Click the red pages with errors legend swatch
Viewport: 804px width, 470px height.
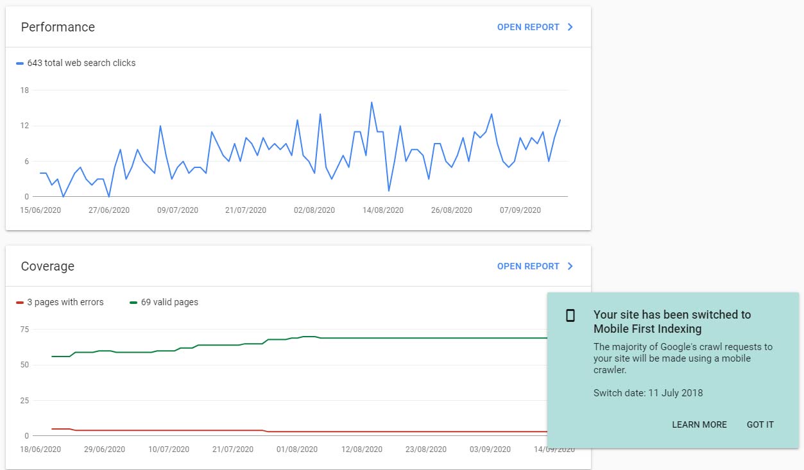[x=20, y=303]
